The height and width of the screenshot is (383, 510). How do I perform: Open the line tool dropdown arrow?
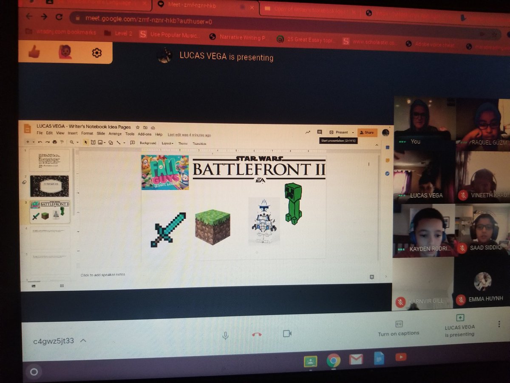[x=124, y=143]
